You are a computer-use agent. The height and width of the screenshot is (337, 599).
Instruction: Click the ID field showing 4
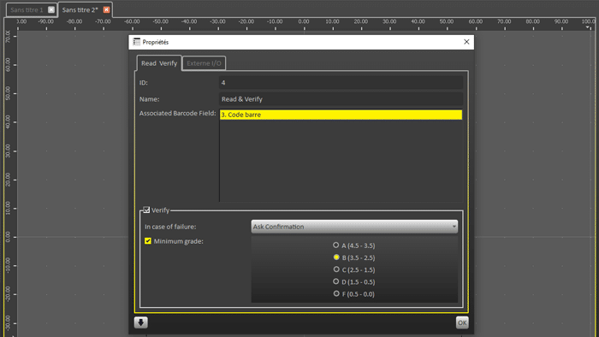tap(341, 82)
